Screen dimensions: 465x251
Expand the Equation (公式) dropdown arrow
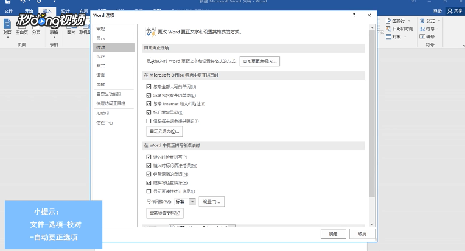tap(439, 21)
